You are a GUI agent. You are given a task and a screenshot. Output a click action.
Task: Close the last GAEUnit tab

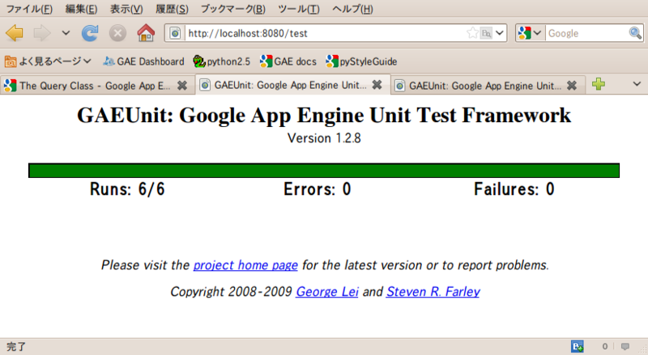(572, 86)
